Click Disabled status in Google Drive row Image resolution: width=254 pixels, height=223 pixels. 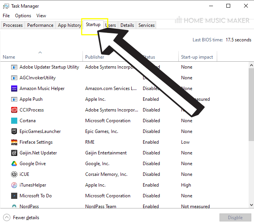[x=151, y=164]
